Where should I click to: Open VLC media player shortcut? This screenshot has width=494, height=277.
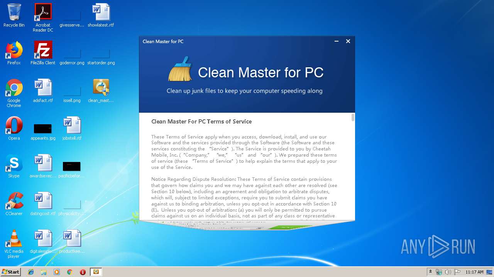click(14, 244)
